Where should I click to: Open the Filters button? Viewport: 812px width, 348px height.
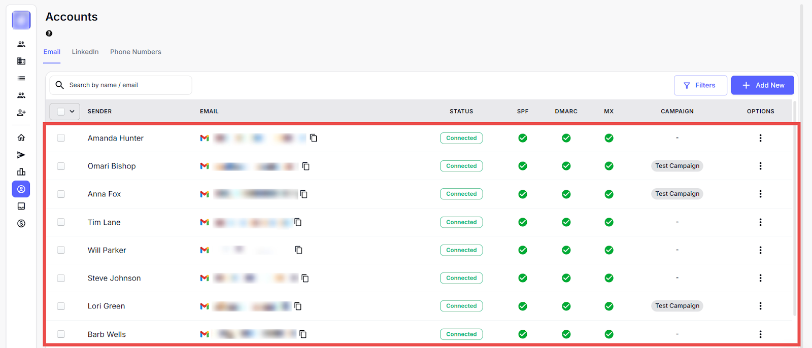(700, 85)
